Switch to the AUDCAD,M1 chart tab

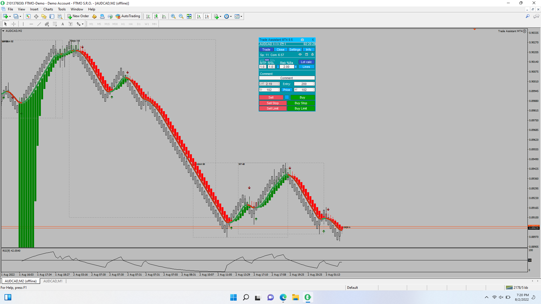[53, 281]
